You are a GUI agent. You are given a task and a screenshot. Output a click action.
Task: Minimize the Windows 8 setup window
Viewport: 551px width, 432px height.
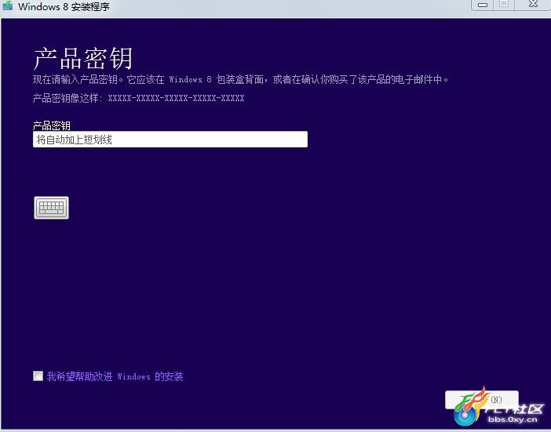[x=483, y=5]
